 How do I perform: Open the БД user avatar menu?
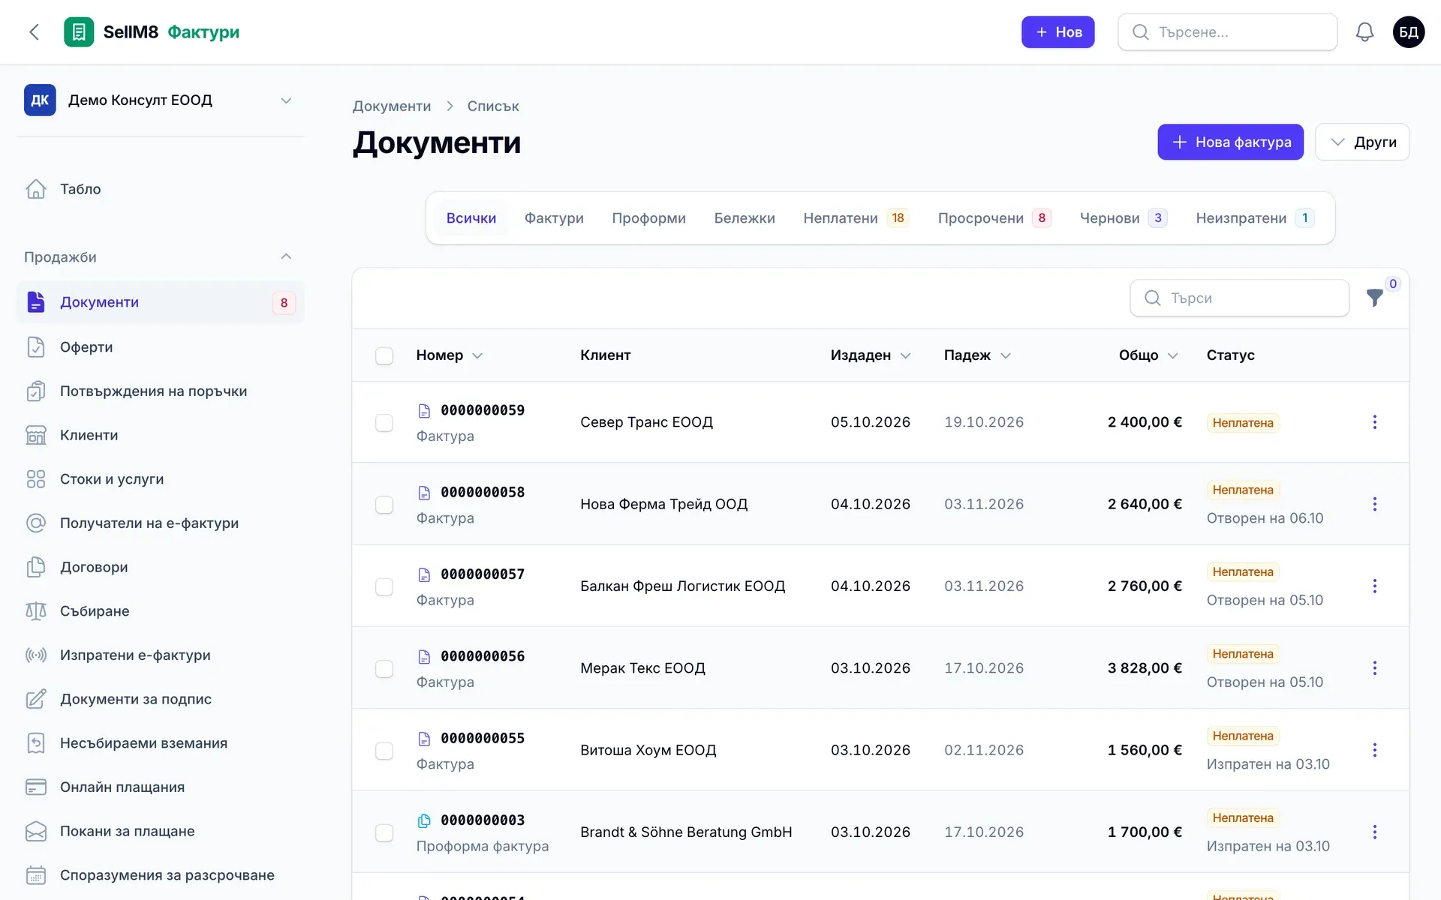pyautogui.click(x=1409, y=32)
